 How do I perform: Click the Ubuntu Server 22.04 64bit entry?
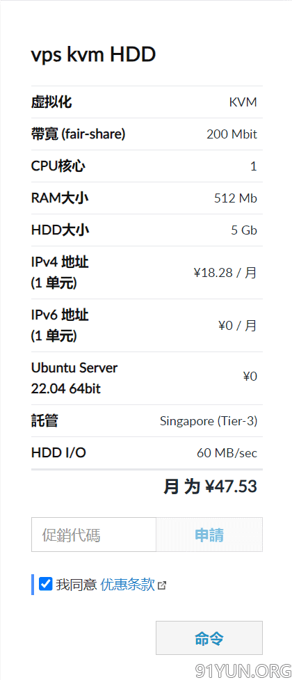(74, 378)
